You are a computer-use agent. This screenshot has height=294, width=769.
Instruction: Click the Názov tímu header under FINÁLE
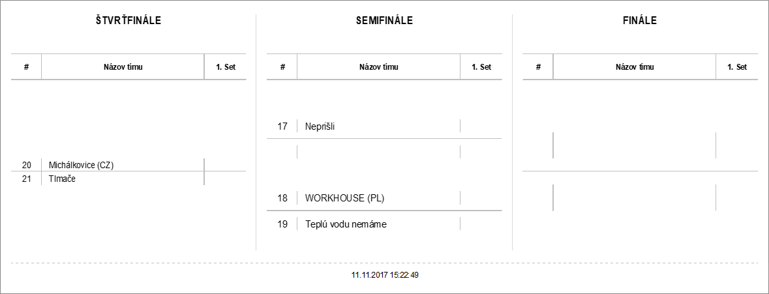[x=635, y=66]
